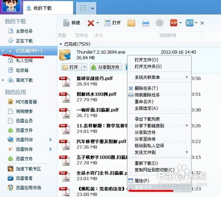The height and width of the screenshot is (197, 221).
Task: Click PDF icon of 五子棋妙手1000题
Action: 65,160
